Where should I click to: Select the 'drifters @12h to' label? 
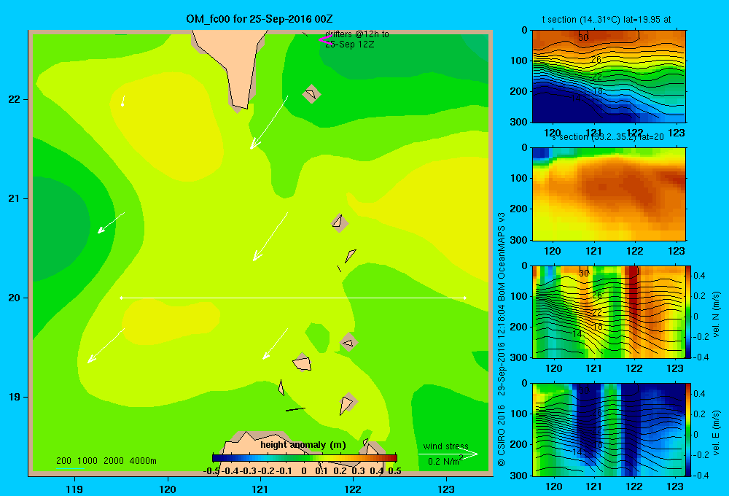[x=357, y=34]
